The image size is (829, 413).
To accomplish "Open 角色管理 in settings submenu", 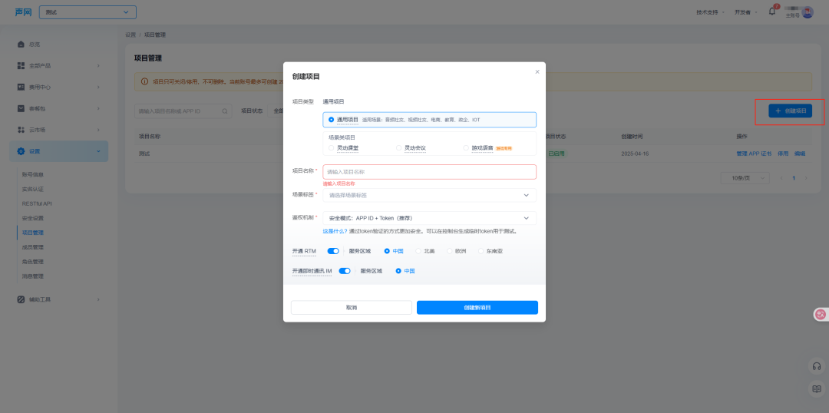I will [33, 262].
